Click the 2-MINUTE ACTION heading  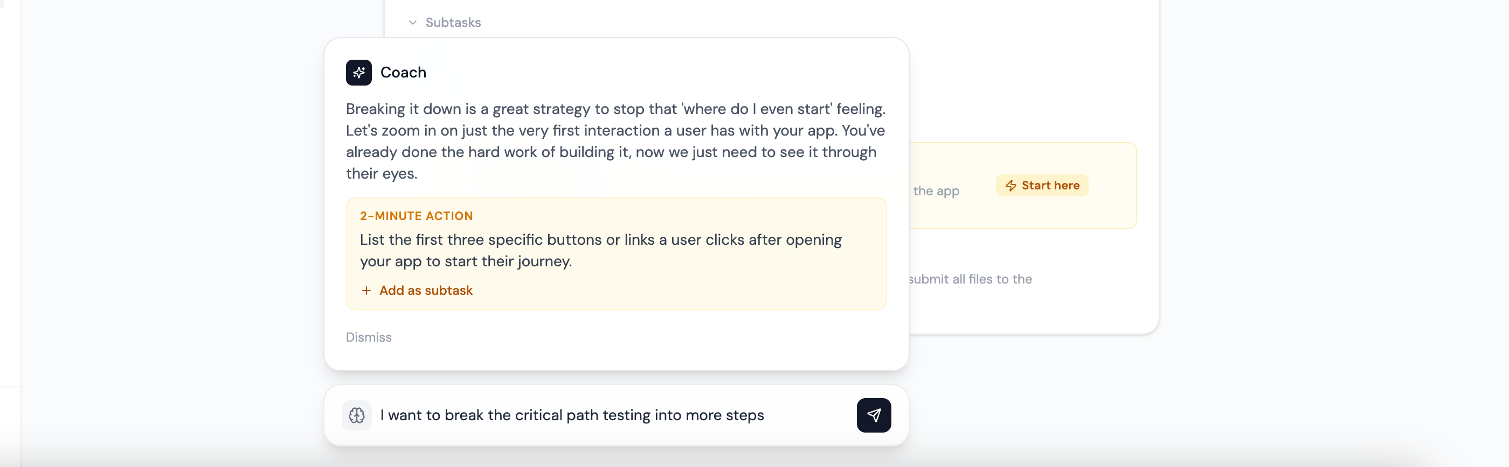[416, 216]
